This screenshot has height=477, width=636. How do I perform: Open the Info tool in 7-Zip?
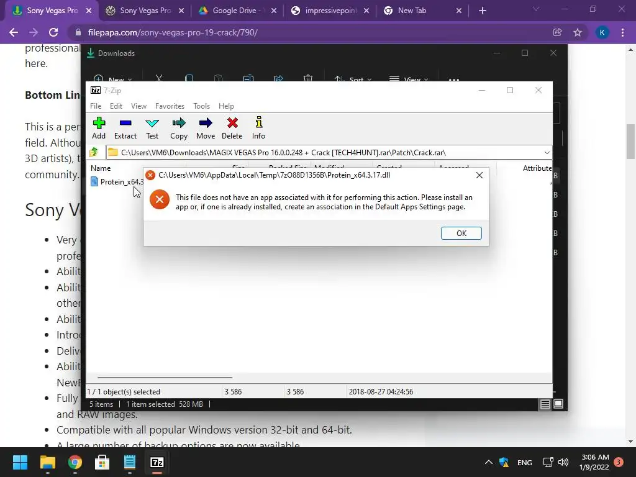(258, 128)
